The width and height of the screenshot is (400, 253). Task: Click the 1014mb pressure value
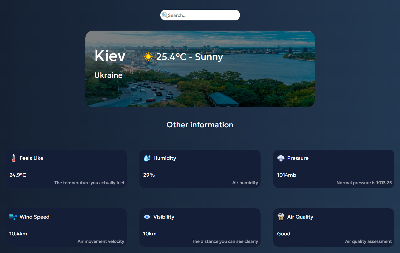tap(287, 175)
